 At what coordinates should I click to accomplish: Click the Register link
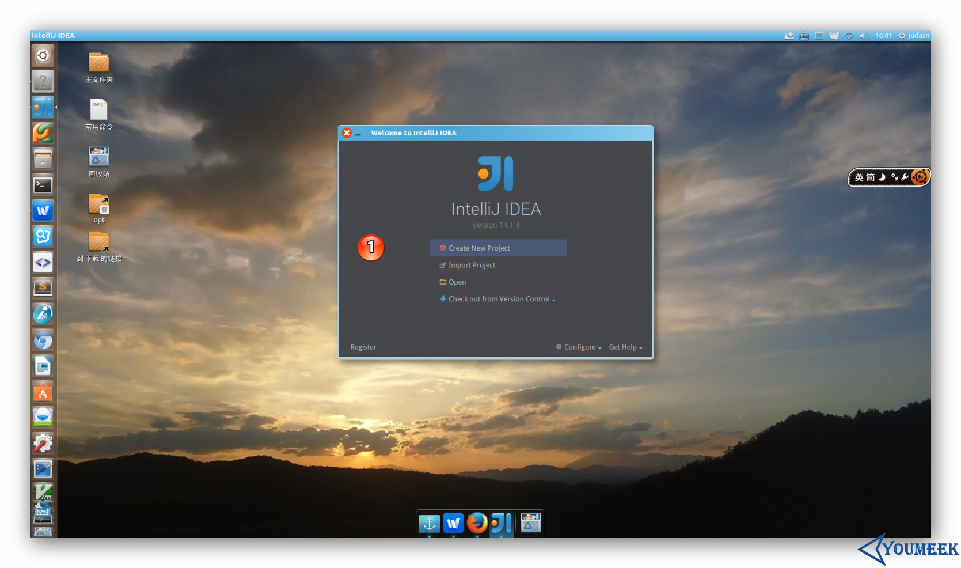point(363,347)
